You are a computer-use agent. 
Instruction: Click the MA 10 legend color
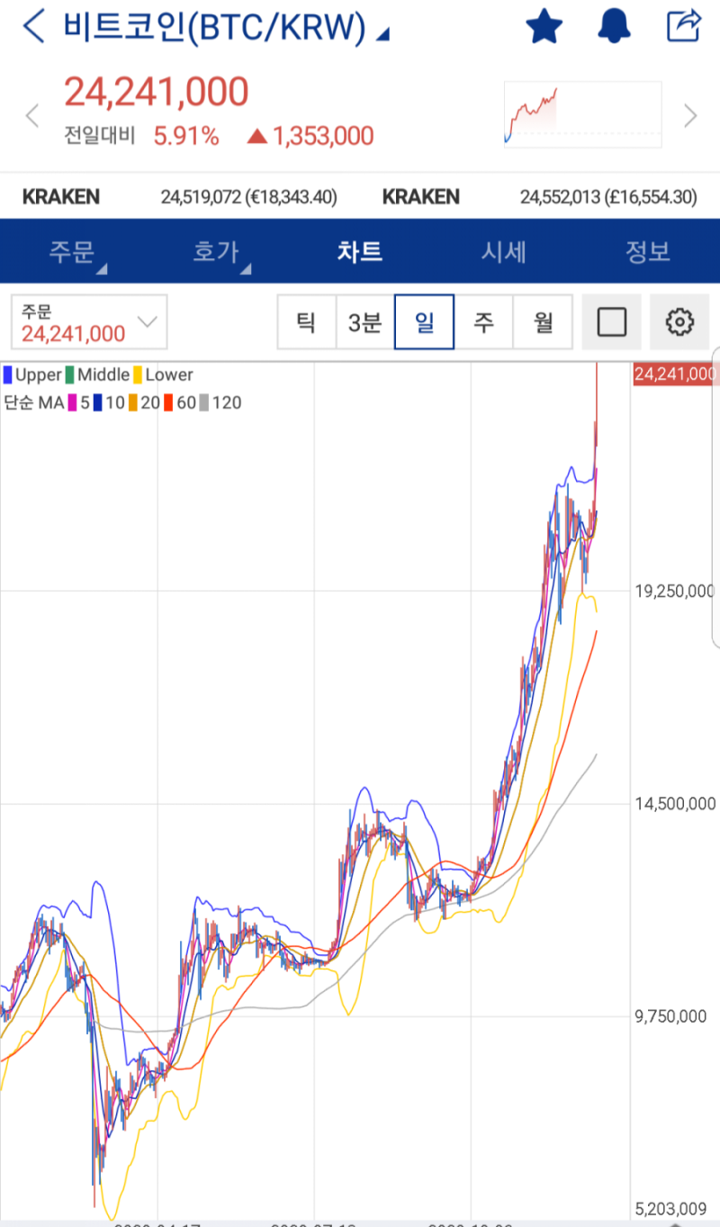point(97,402)
